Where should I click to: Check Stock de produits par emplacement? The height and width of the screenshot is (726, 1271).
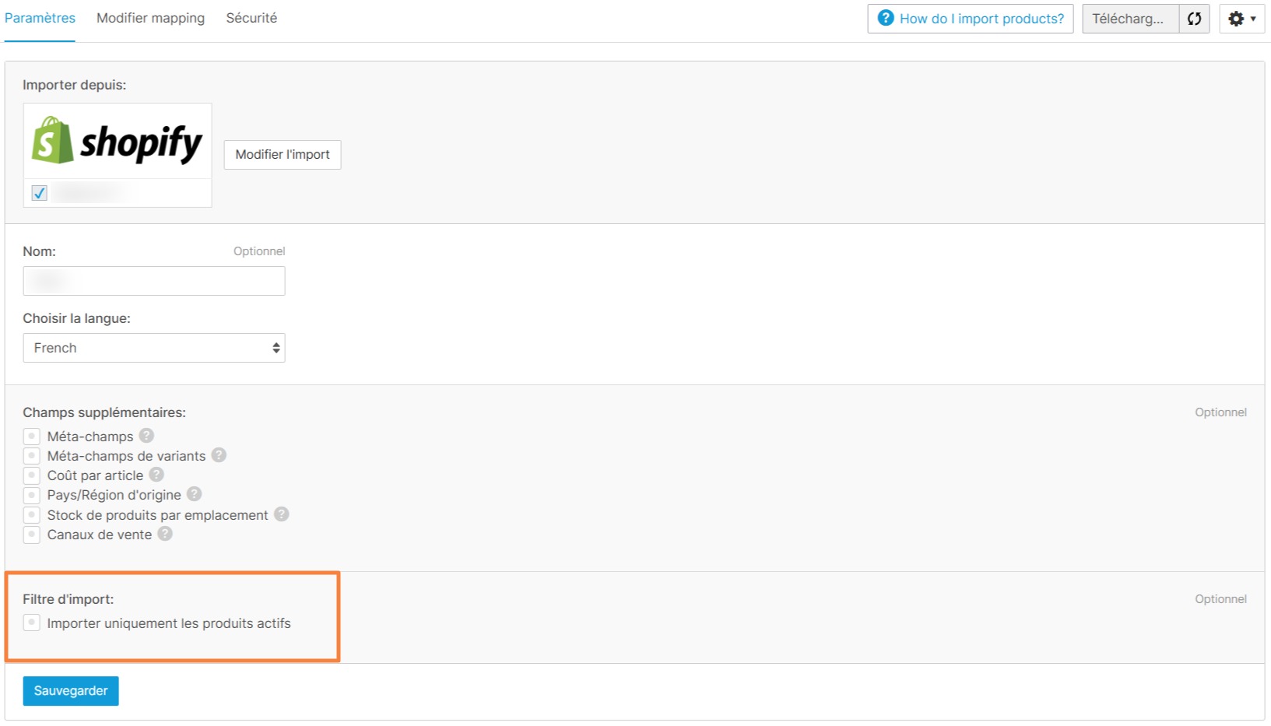click(x=31, y=514)
